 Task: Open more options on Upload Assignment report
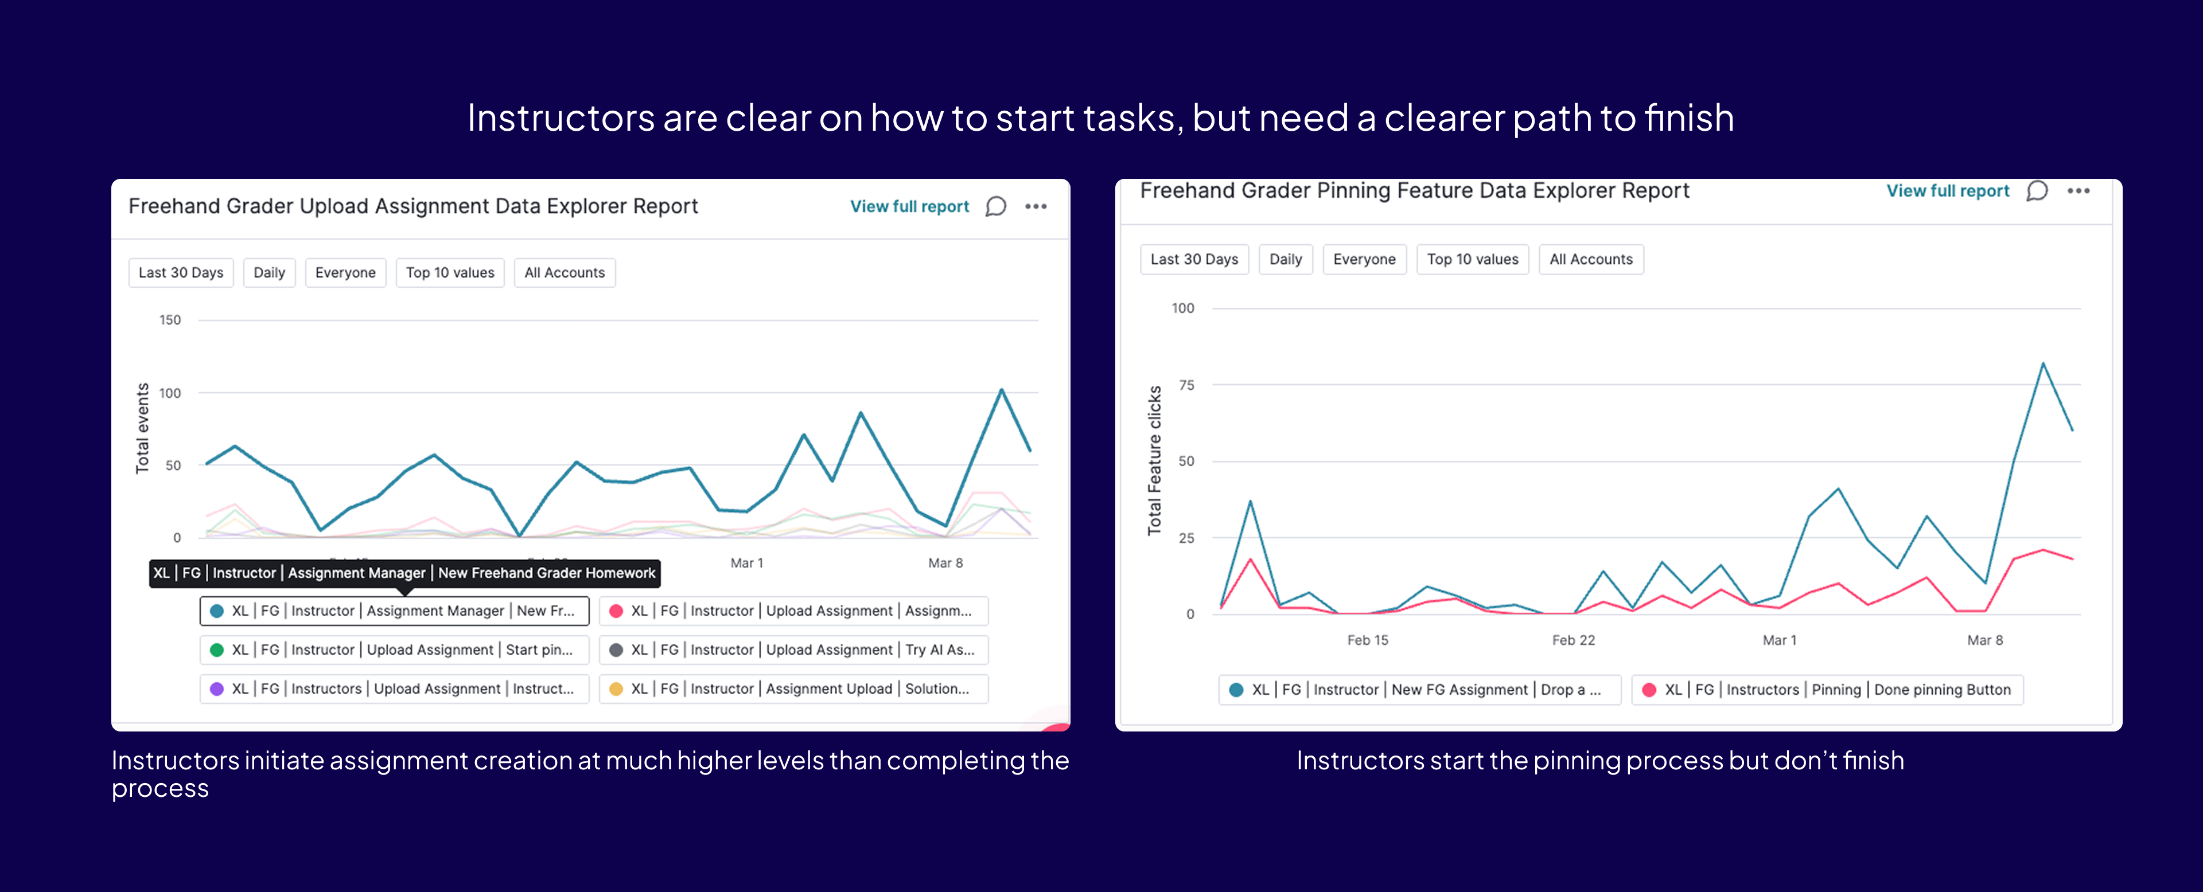pyautogui.click(x=1036, y=207)
